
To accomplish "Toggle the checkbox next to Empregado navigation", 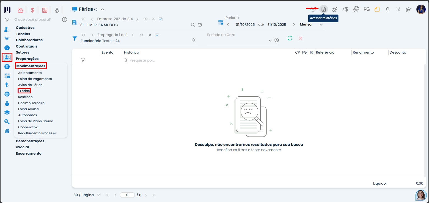I will pos(157,35).
